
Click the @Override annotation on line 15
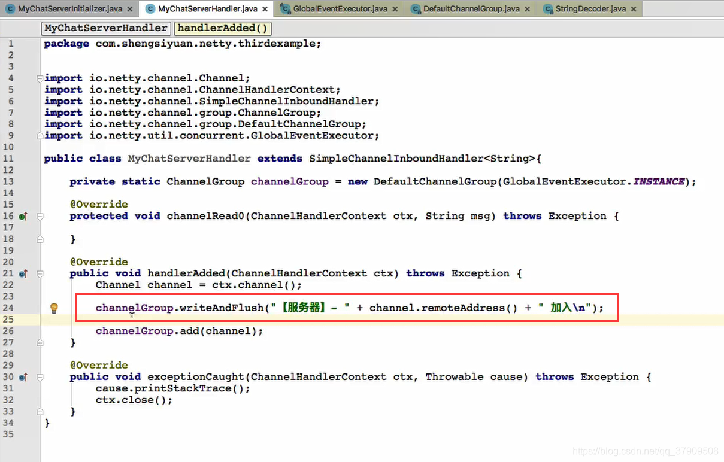(x=99, y=205)
